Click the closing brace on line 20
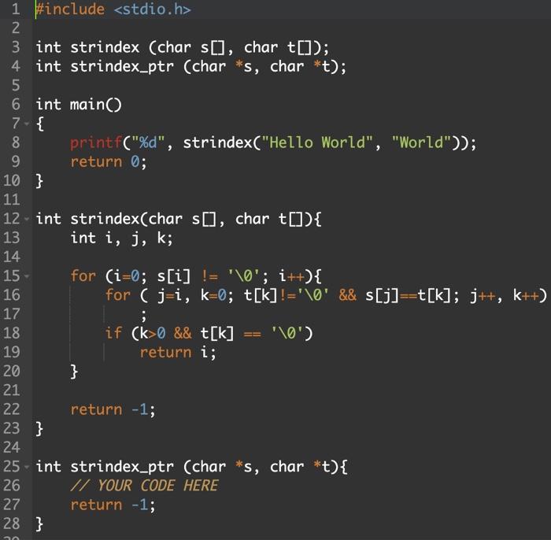Screen dimensions: 551x540 click(x=74, y=372)
